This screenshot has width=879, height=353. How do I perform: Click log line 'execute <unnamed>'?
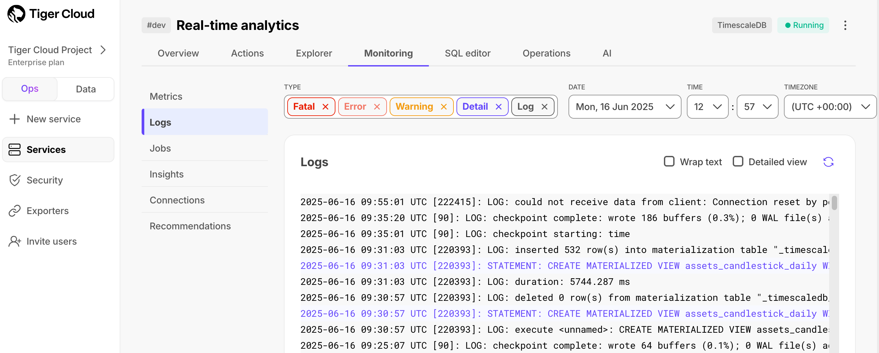coord(565,329)
